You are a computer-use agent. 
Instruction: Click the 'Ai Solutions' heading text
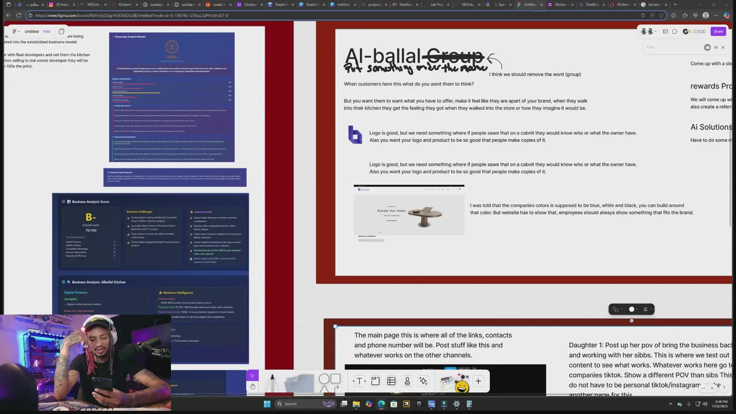pyautogui.click(x=711, y=127)
